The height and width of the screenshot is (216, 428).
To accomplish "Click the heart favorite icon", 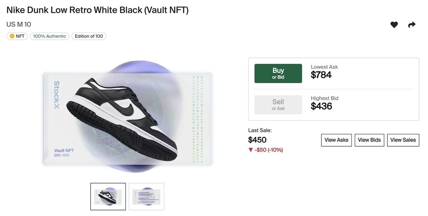I will pyautogui.click(x=394, y=25).
